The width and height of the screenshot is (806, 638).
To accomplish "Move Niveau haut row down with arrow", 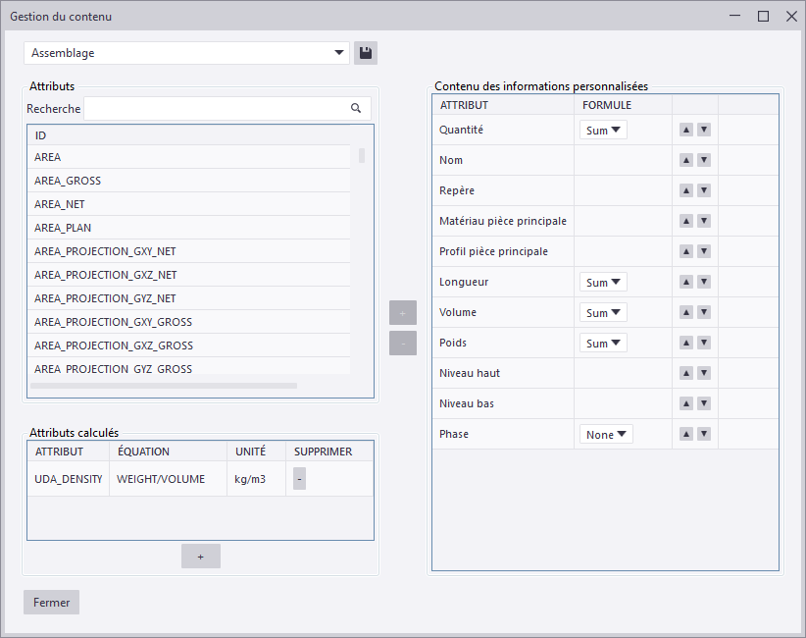I will (x=703, y=373).
